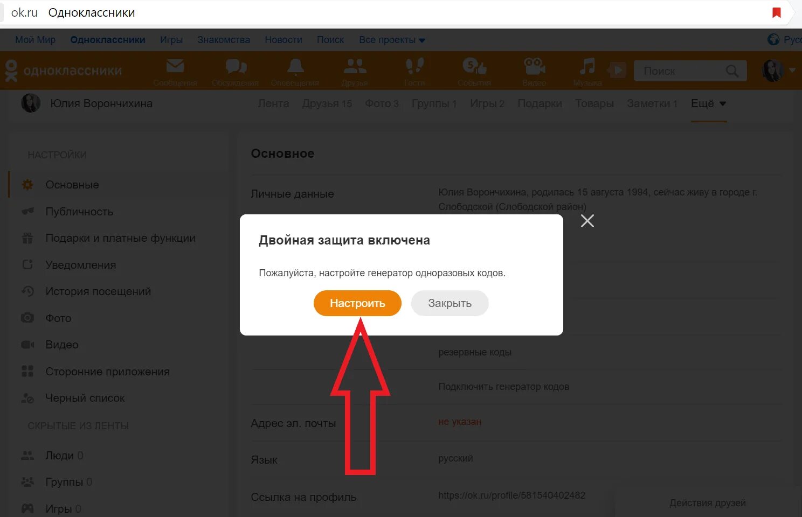
Task: Open Черный список settings
Action: pyautogui.click(x=85, y=398)
